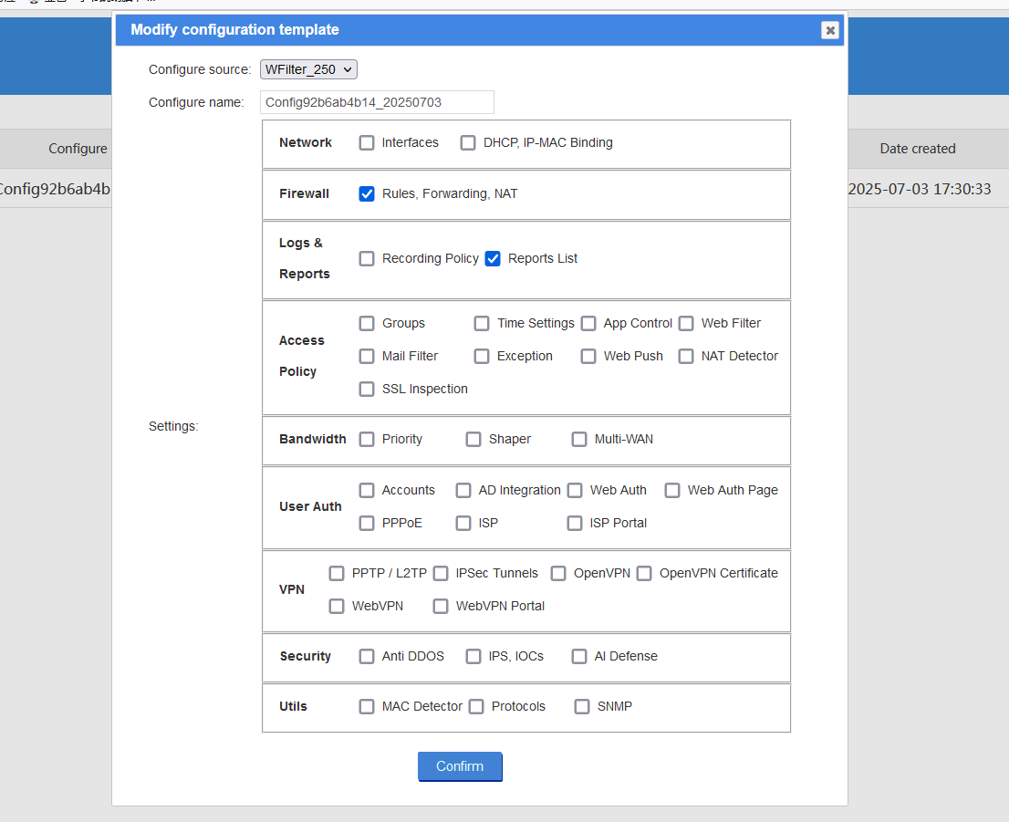Tick the Protocols checkbox
Viewport: 1009px width, 822px height.
pos(477,707)
